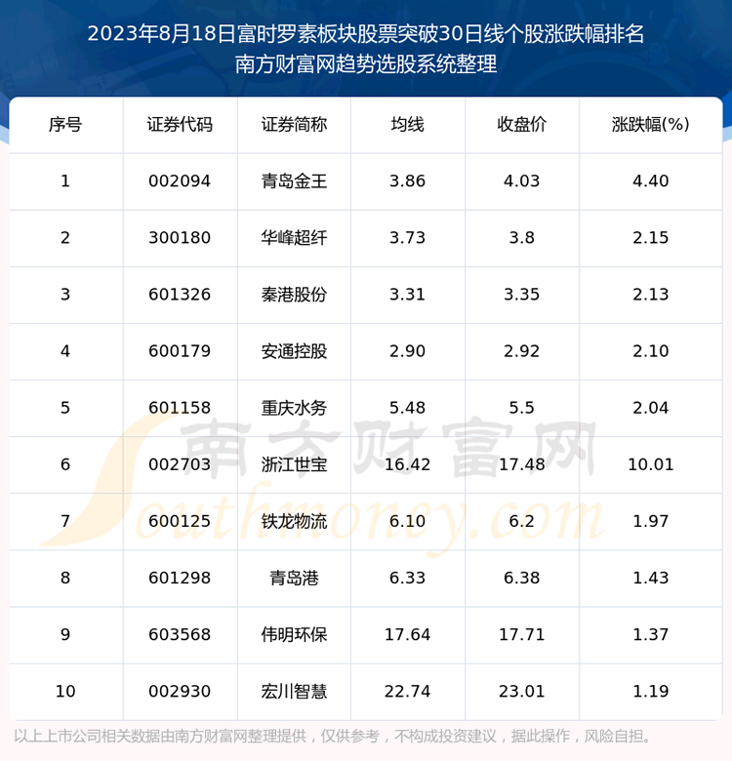Viewport: 732px width, 761px height.
Task: Click the 收盘价 column header
Action: (x=522, y=125)
